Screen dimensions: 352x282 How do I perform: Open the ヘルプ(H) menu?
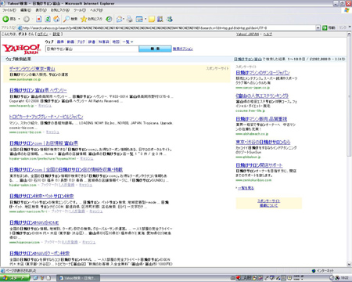[x=96, y=10]
